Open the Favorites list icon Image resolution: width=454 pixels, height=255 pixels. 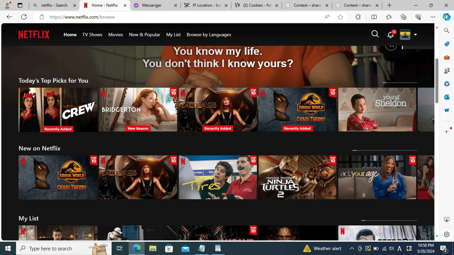click(x=389, y=17)
